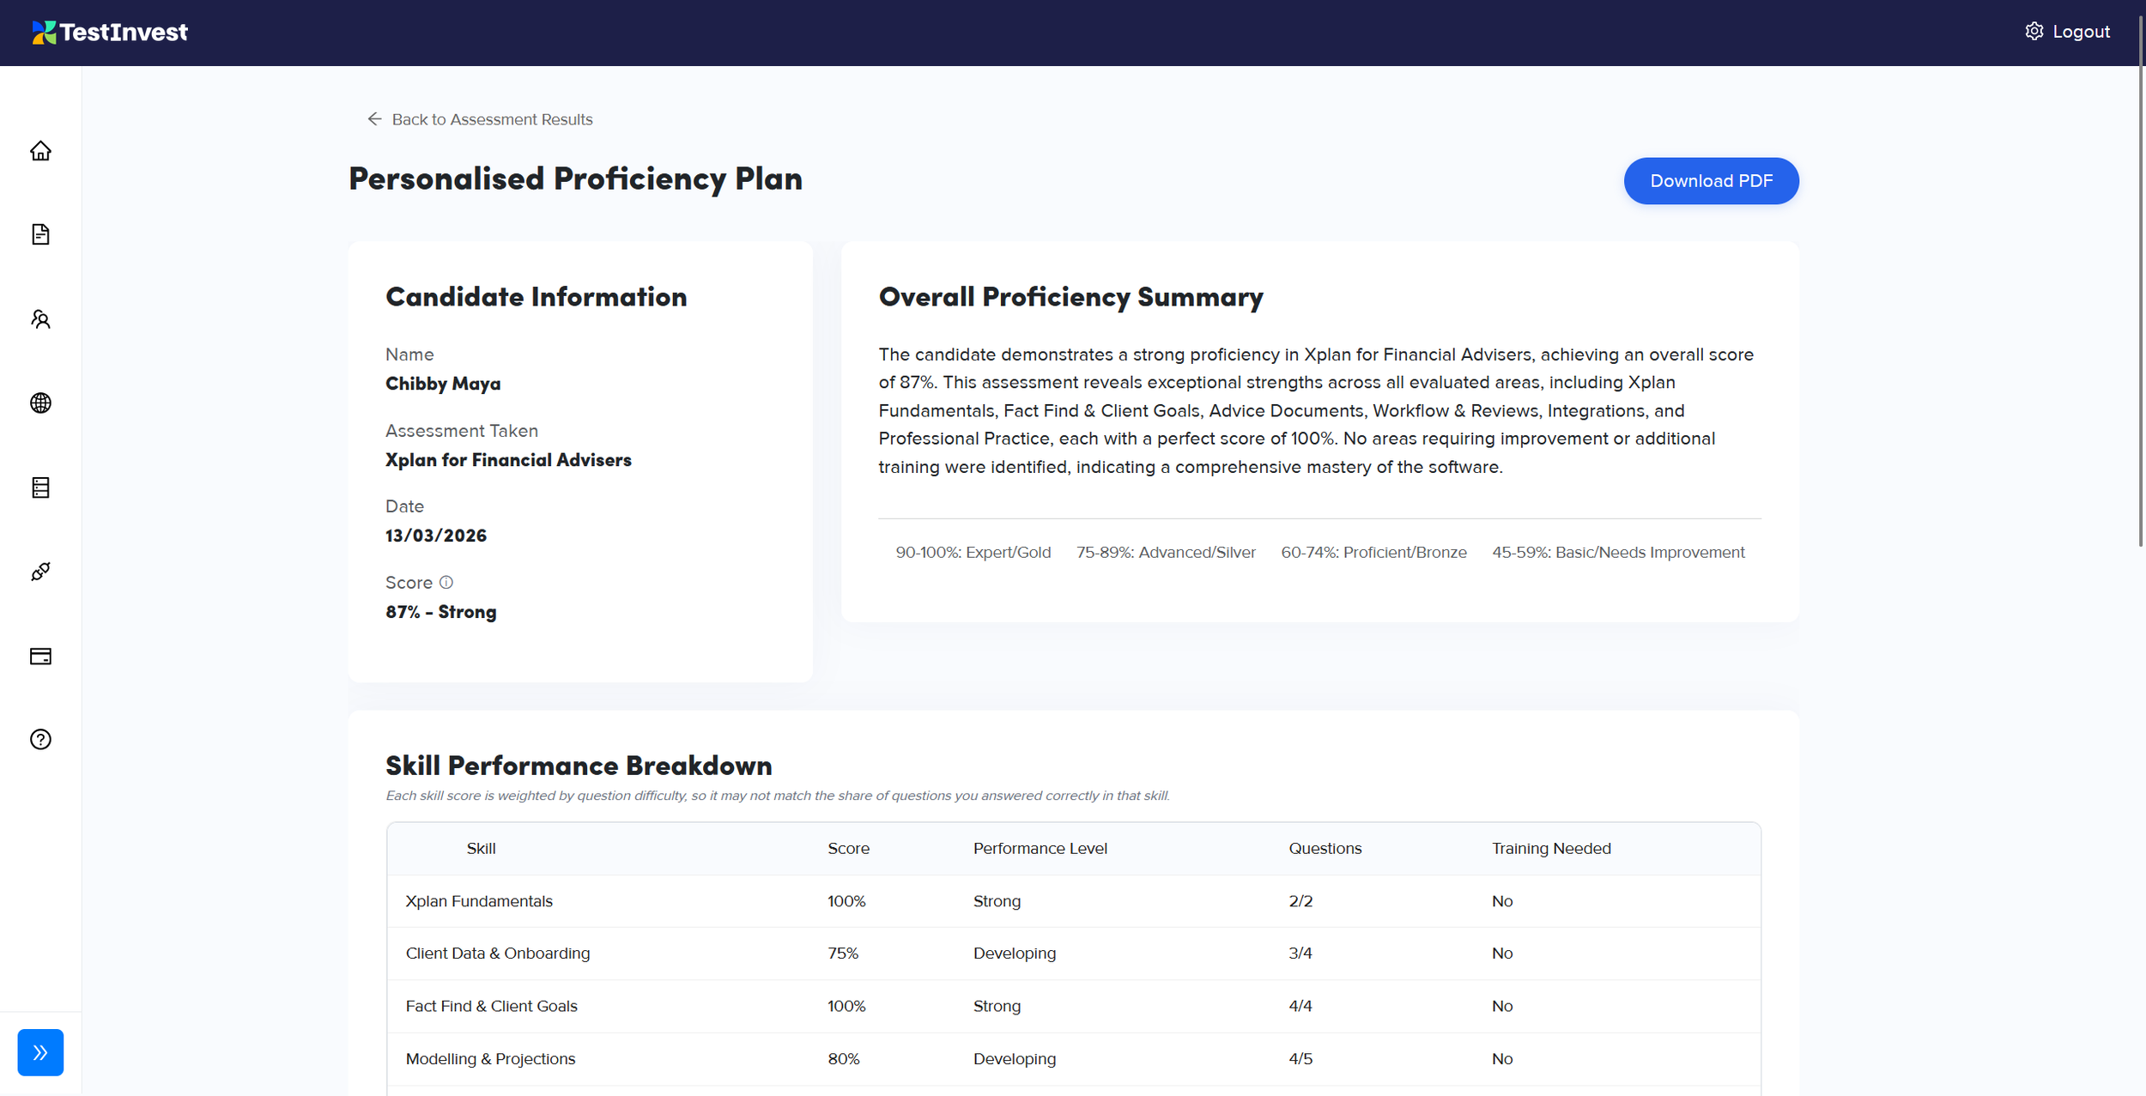Click the Download PDF button

[1711, 181]
